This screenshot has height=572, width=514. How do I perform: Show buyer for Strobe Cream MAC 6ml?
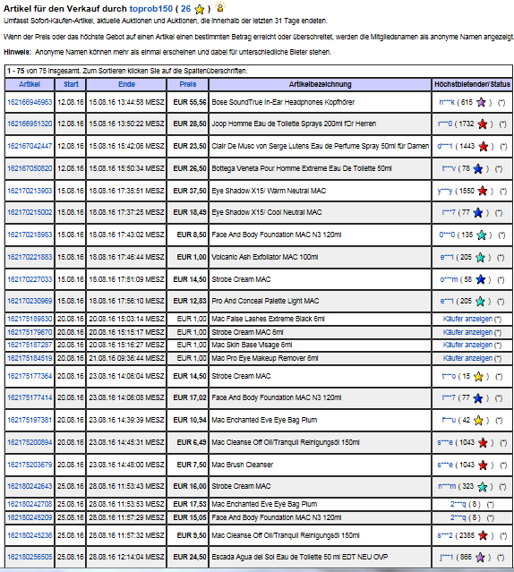[467, 332]
